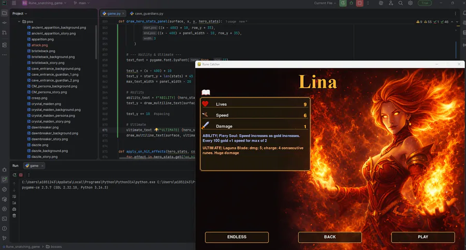
Task: Toggle scroll to end in Run console
Action: [x=14, y=203]
